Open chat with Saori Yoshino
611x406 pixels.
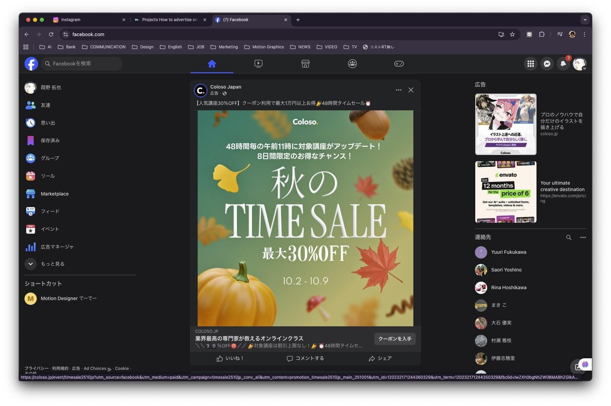531,270
